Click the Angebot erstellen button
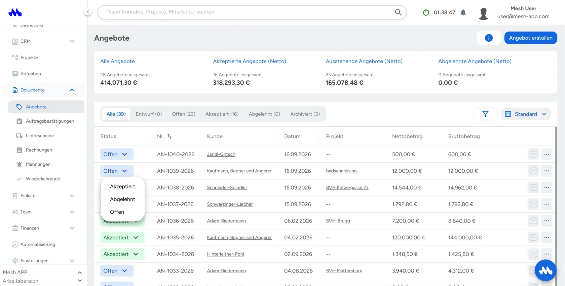This screenshot has width=565, height=286. click(531, 38)
